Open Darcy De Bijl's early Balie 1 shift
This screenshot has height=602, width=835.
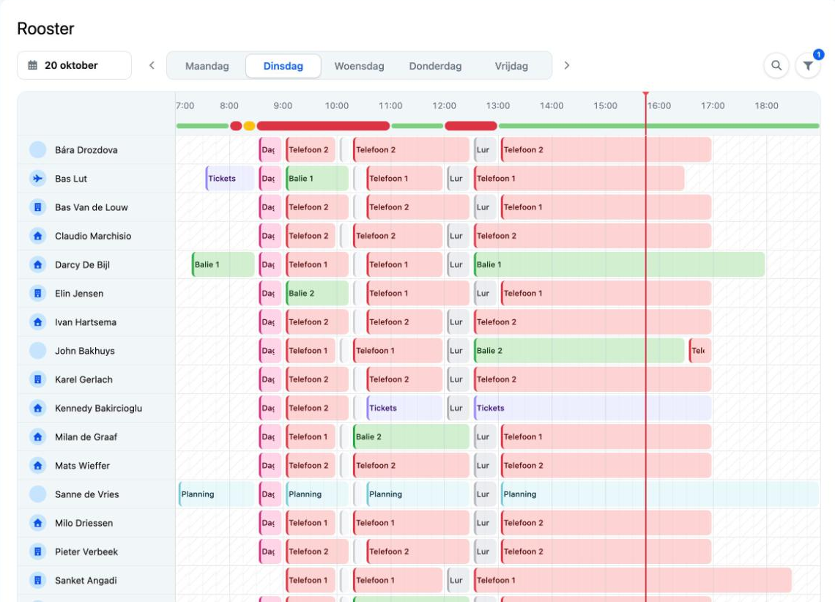pos(223,264)
